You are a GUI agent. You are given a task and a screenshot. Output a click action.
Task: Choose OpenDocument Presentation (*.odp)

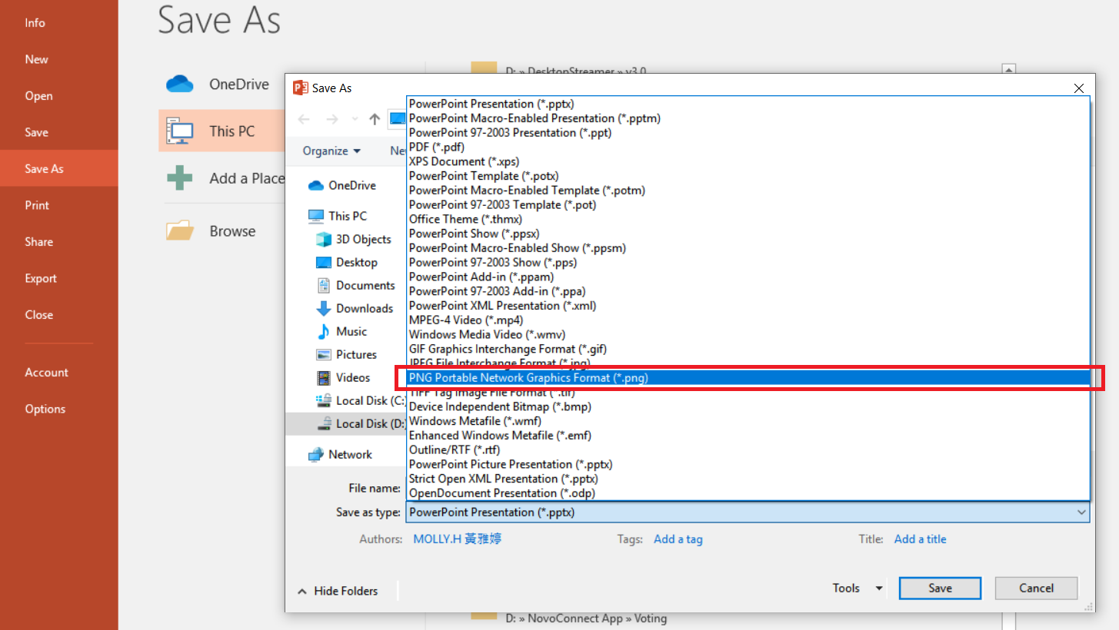[748, 493]
